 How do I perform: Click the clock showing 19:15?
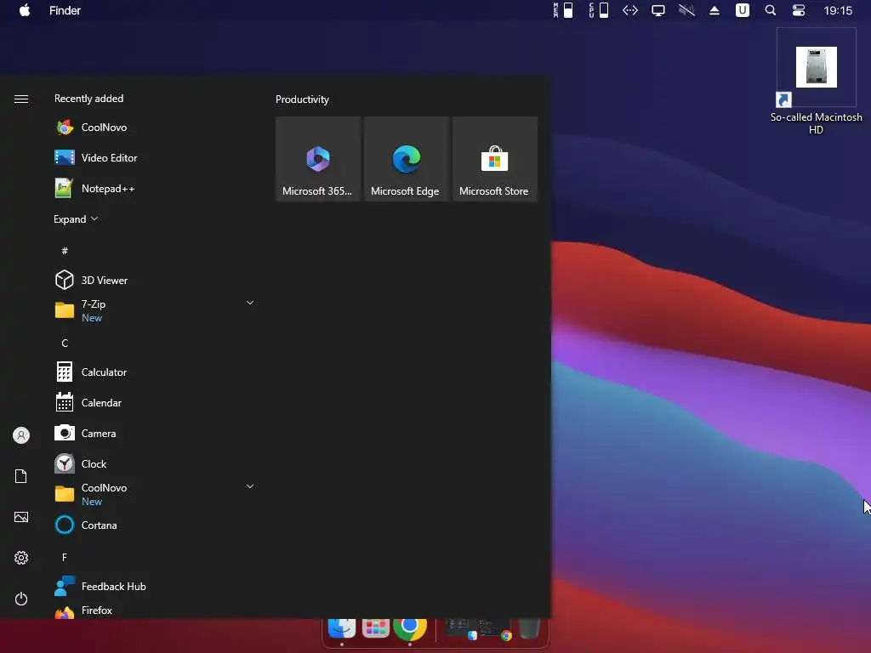(838, 10)
